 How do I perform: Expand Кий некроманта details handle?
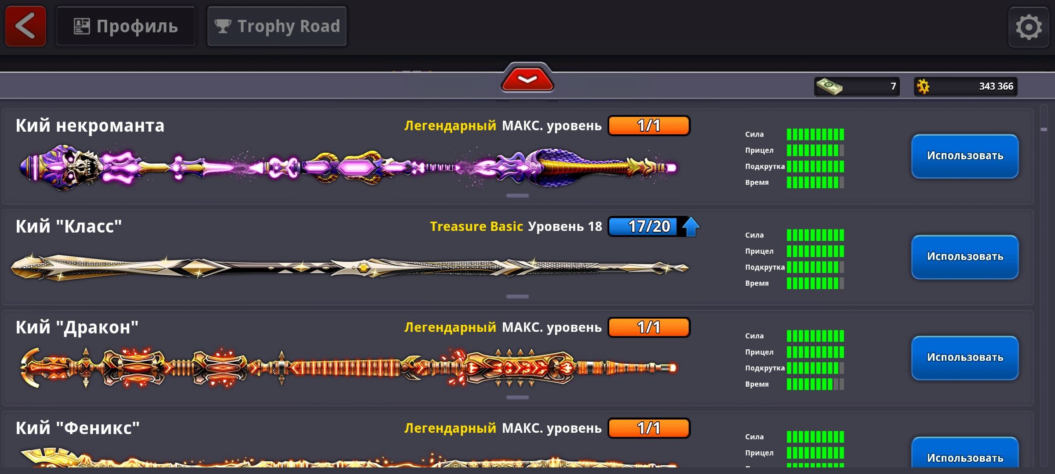(517, 196)
